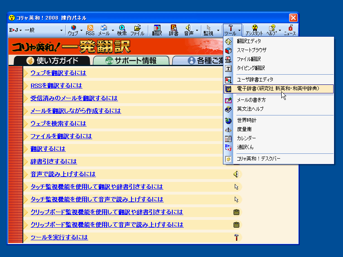
Task: Open the E▸J translation direction dropdown
Action: (16, 30)
